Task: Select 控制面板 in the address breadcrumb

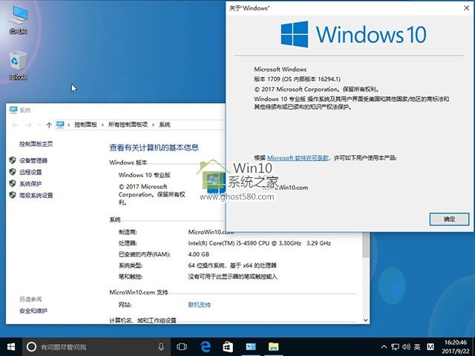Action: click(x=86, y=125)
